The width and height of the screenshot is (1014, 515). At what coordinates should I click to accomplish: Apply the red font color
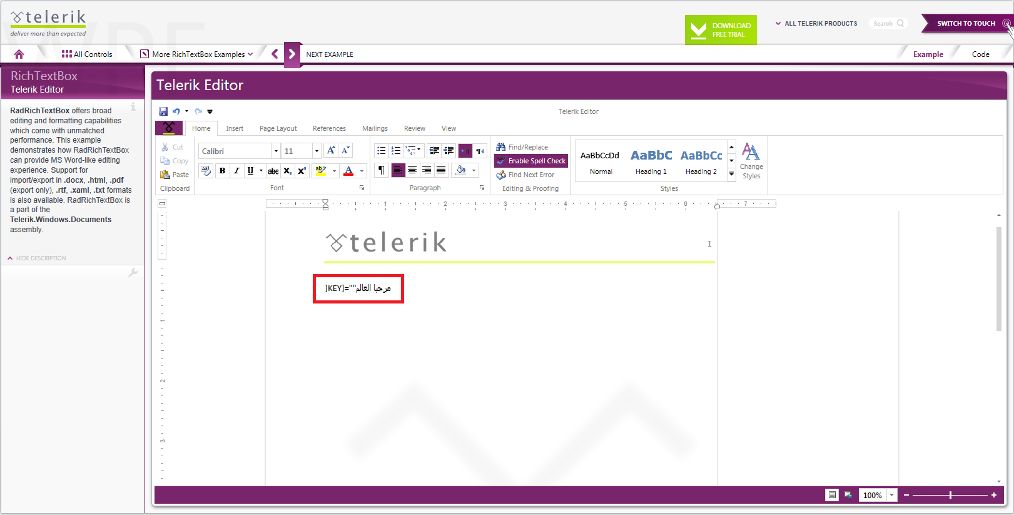(349, 171)
